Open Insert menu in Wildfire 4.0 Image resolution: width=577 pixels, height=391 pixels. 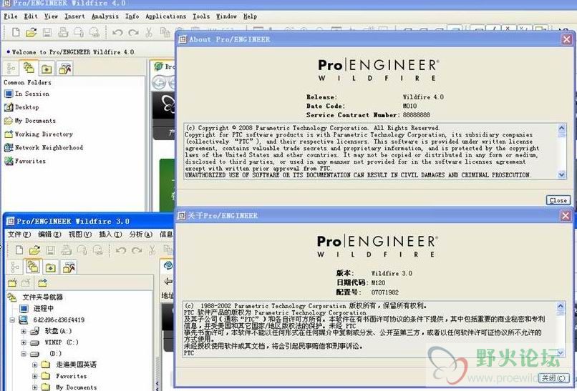[74, 16]
